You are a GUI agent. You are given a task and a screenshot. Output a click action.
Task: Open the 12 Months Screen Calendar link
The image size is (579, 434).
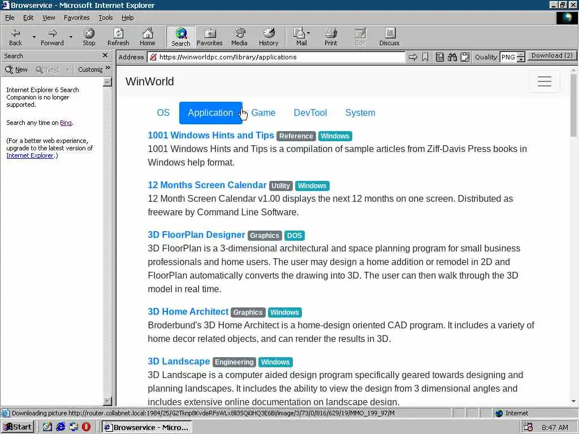click(207, 185)
